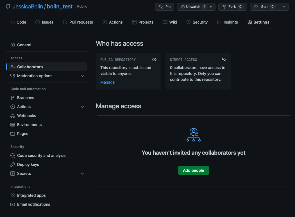The width and height of the screenshot is (295, 217).
Task: Click the Branches icon in sidebar
Action: [13, 98]
